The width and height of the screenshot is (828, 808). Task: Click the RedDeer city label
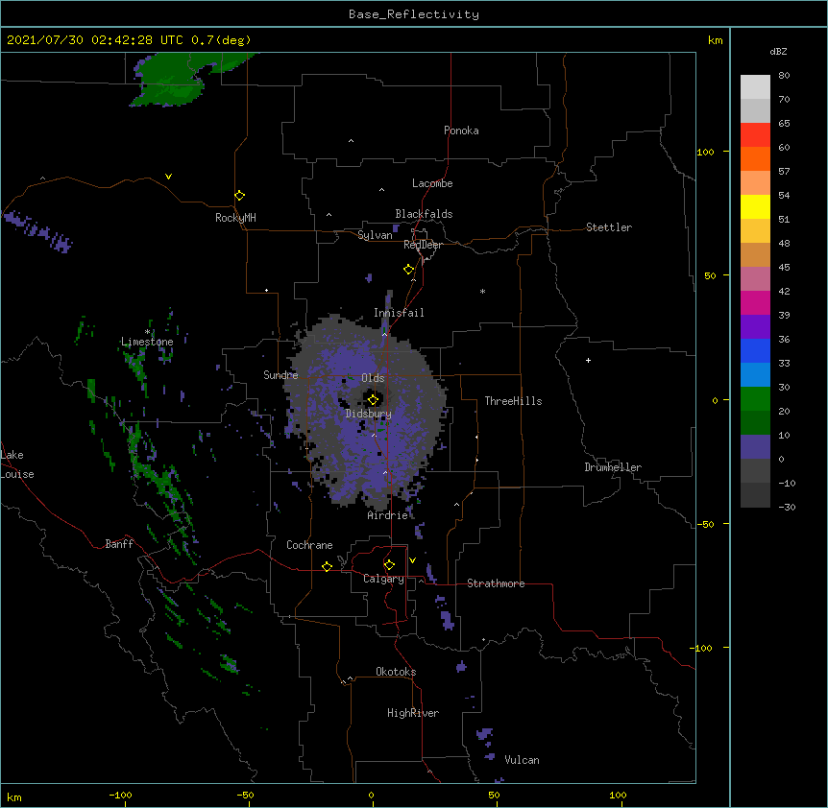tap(423, 245)
